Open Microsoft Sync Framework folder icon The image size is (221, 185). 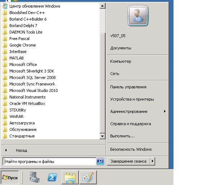point(5,84)
